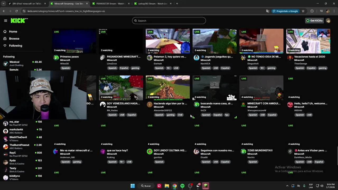Click the translate page icon in address bar
Viewport: 338px width, 190px height.
point(268,11)
